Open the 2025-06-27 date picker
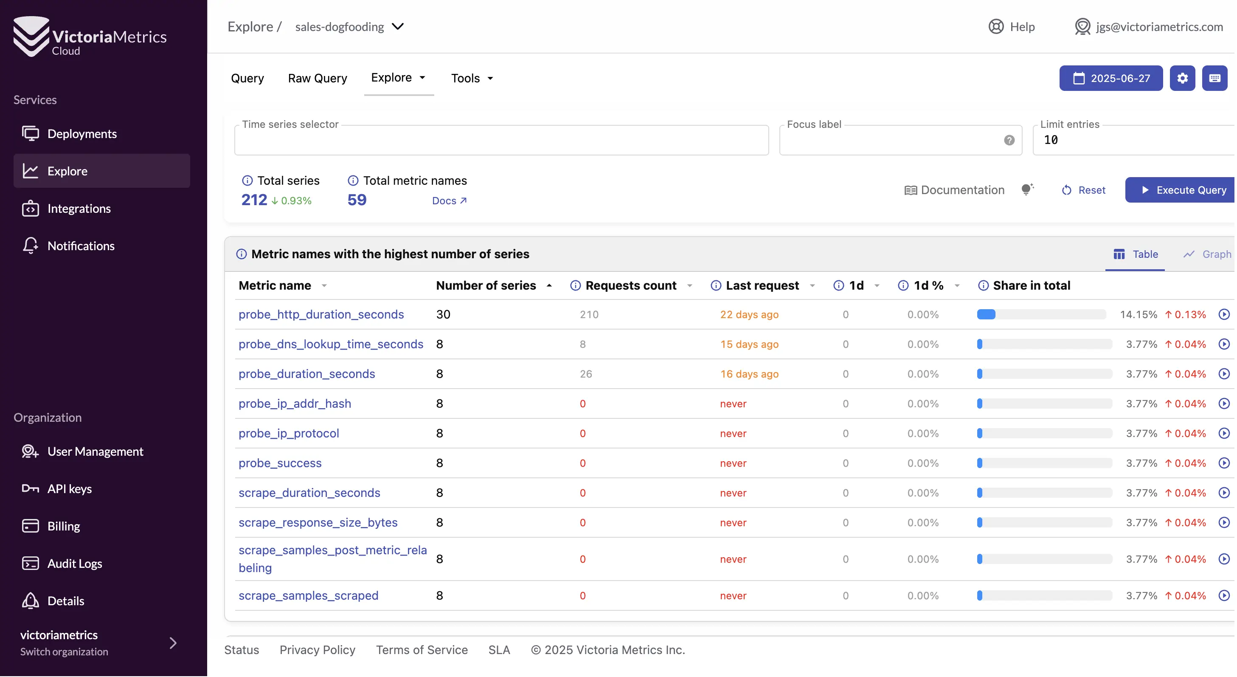1237x677 pixels. [x=1111, y=78]
